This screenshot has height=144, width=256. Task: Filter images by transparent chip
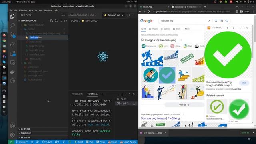149,46
